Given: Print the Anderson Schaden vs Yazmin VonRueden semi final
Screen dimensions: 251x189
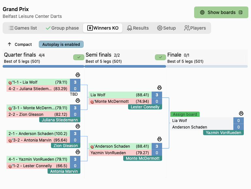Looking at the screenshot, I should coord(159,139).
